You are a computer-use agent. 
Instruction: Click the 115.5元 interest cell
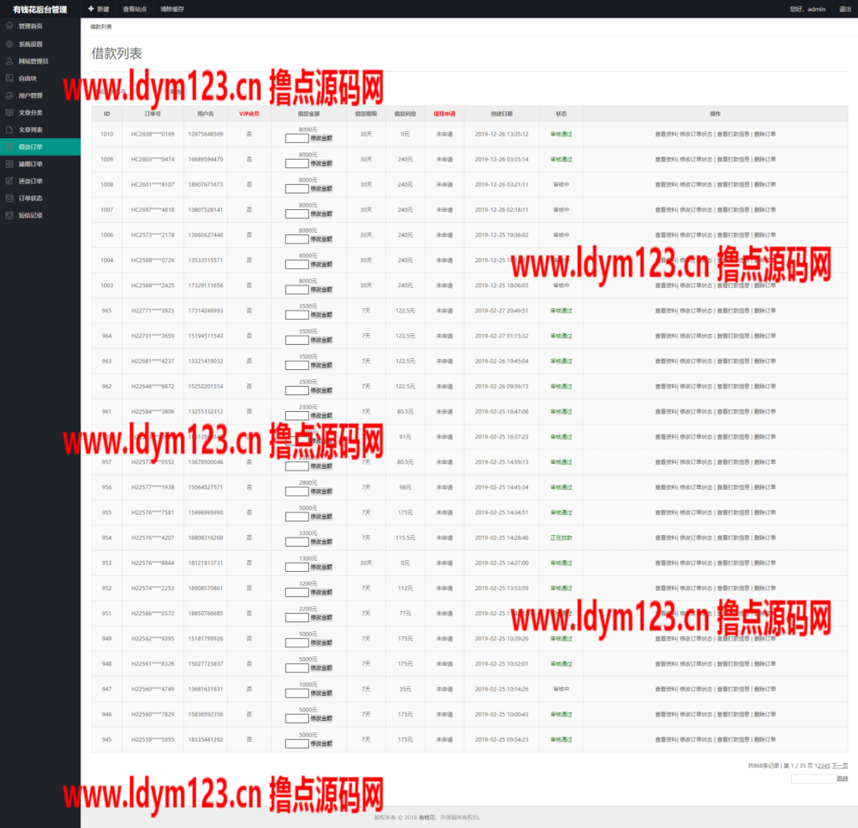tap(405, 537)
